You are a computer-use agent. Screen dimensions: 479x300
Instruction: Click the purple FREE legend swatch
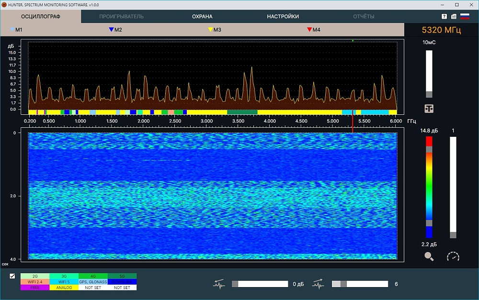tap(35, 288)
